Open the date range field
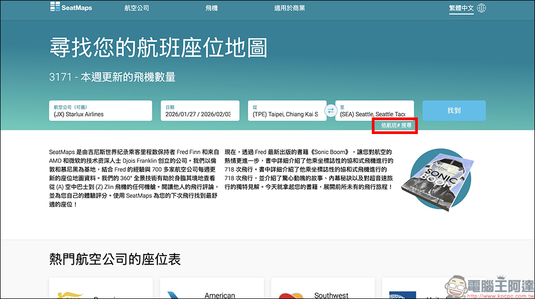The image size is (535, 299). tap(200, 111)
